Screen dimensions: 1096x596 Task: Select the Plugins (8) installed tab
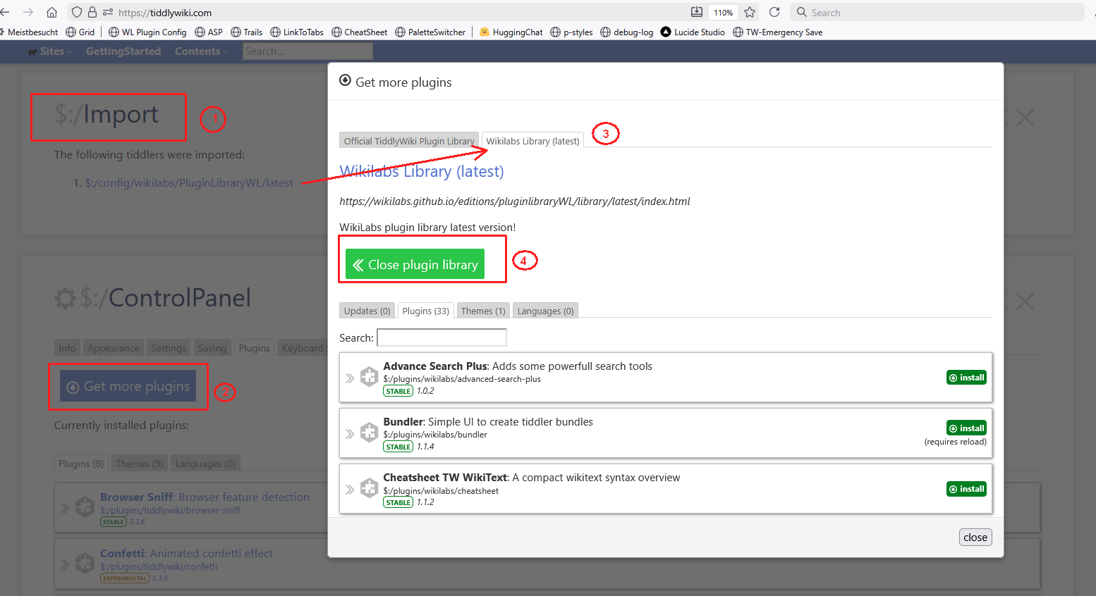(81, 464)
